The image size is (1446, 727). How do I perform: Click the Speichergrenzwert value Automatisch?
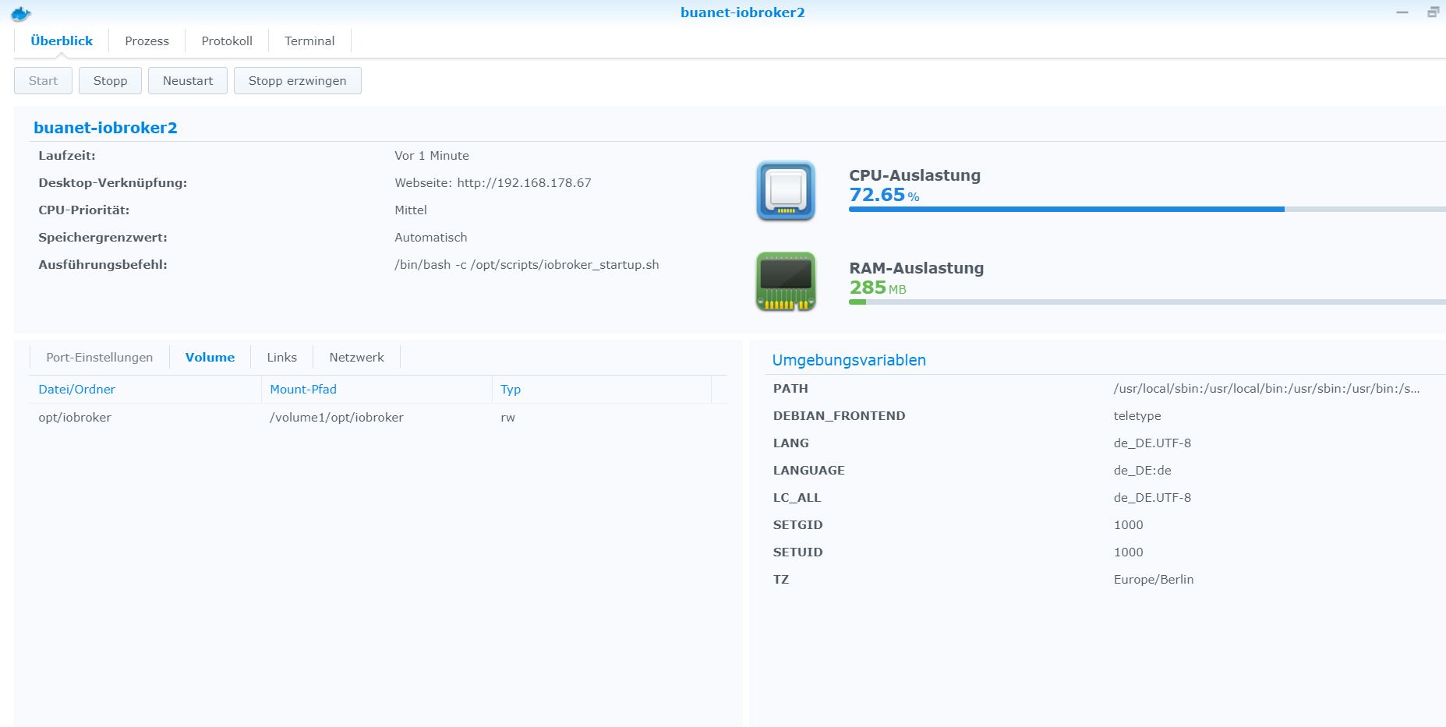point(431,237)
